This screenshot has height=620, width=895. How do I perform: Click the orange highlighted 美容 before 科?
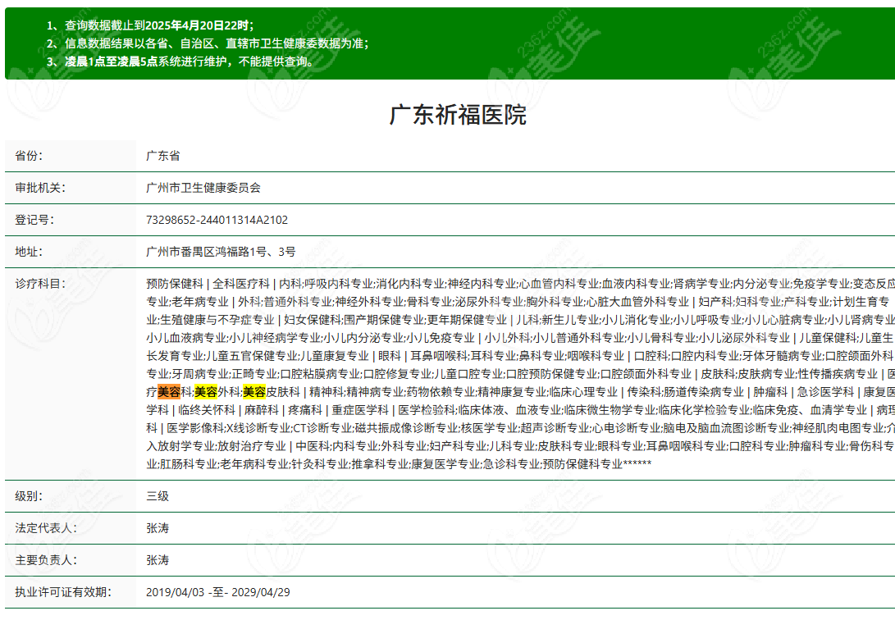169,392
